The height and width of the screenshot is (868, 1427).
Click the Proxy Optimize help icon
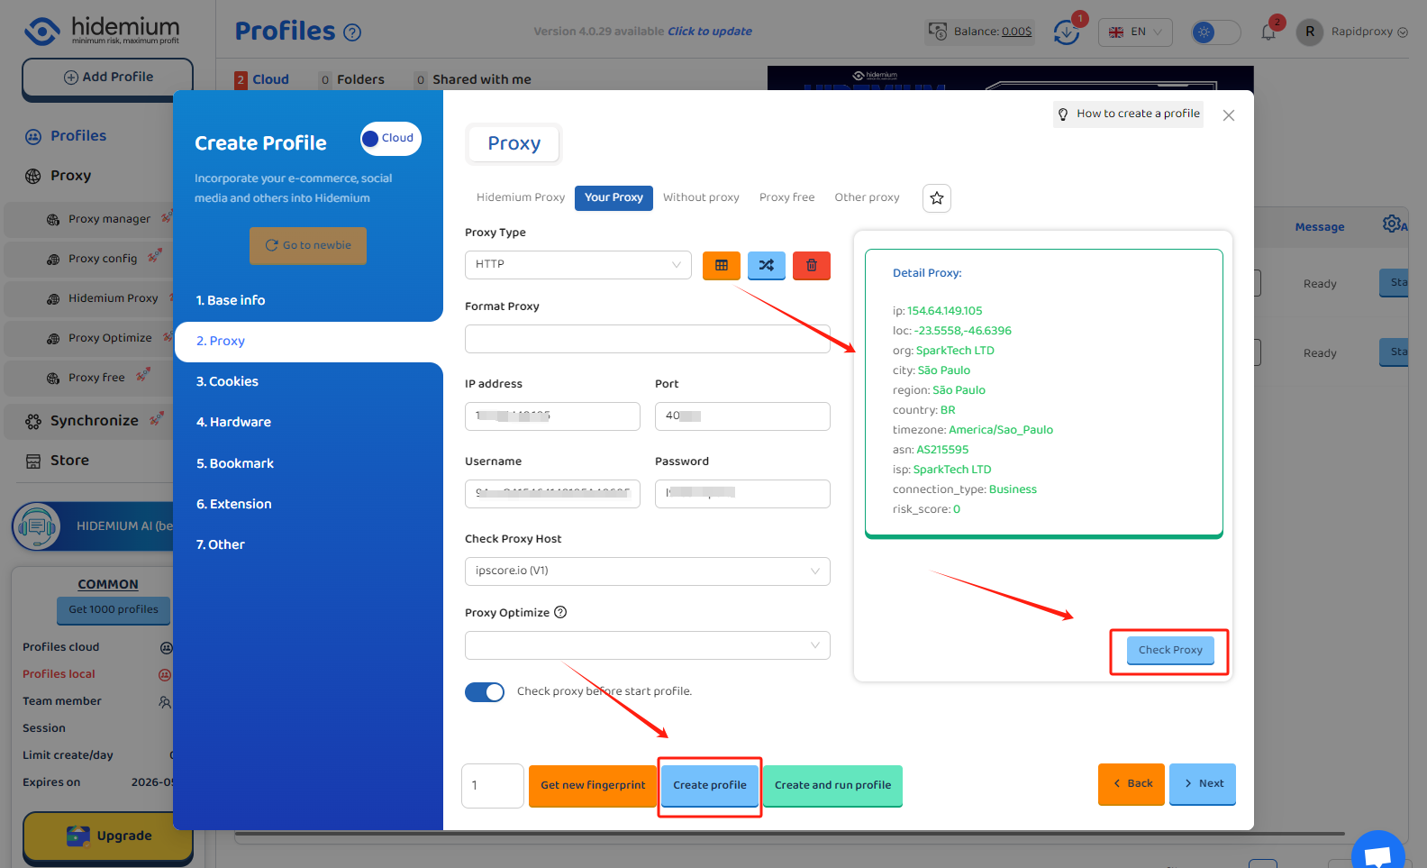tap(560, 612)
